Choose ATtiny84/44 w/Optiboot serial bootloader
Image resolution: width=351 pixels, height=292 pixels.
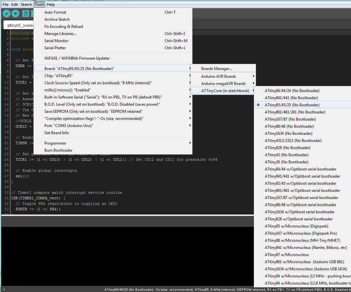pos(303,169)
